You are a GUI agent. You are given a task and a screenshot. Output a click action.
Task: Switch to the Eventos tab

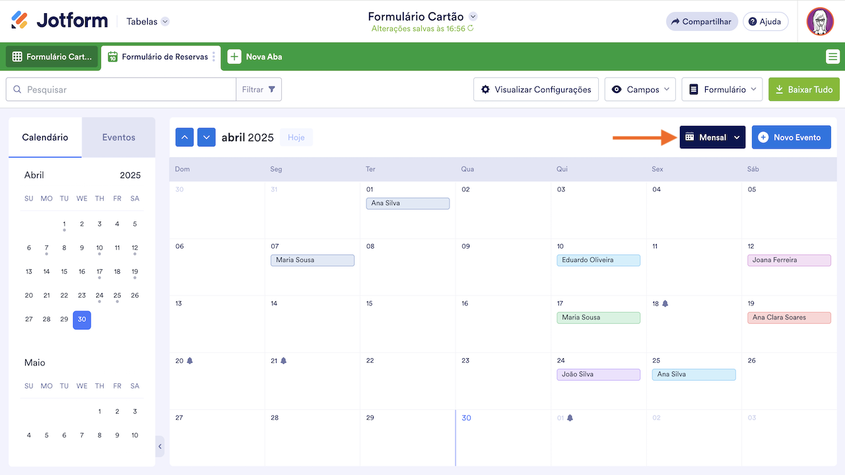point(119,137)
